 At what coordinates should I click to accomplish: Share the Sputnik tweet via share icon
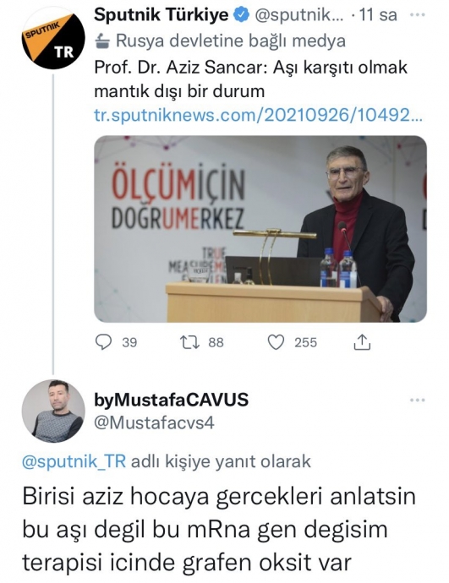pos(362,341)
